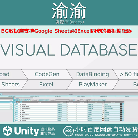This screenshot has height=138, width=138.
Task: Open the Merge Tool tab
Action: pyautogui.click(x=58, y=96)
